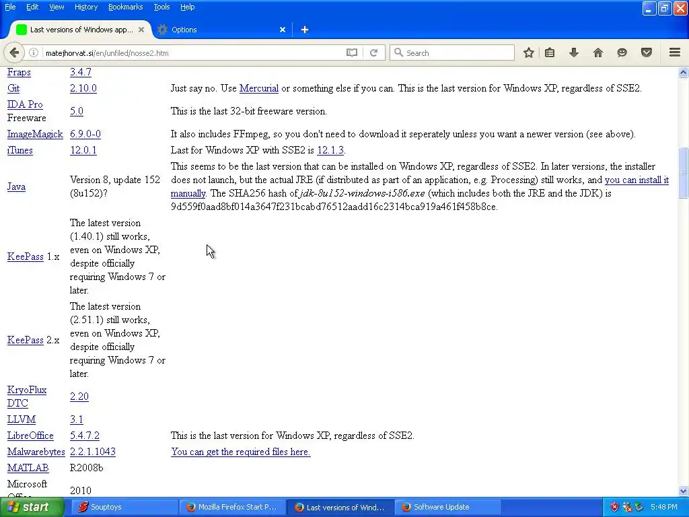689x517 pixels.
Task: Open the Help menu
Action: 188,7
